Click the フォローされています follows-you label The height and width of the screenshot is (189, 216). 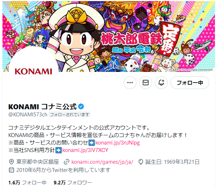(70, 115)
